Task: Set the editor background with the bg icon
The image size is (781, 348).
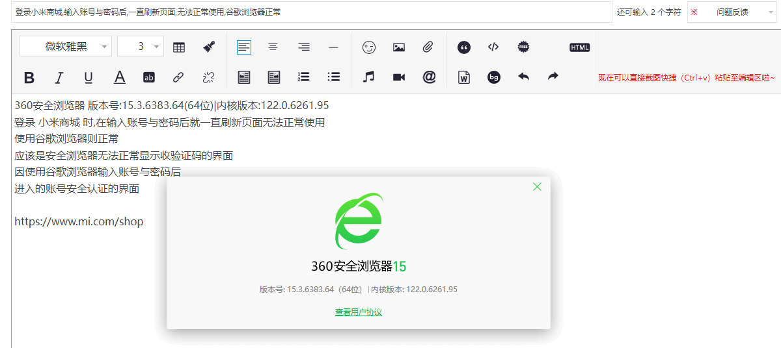Action: pos(494,77)
